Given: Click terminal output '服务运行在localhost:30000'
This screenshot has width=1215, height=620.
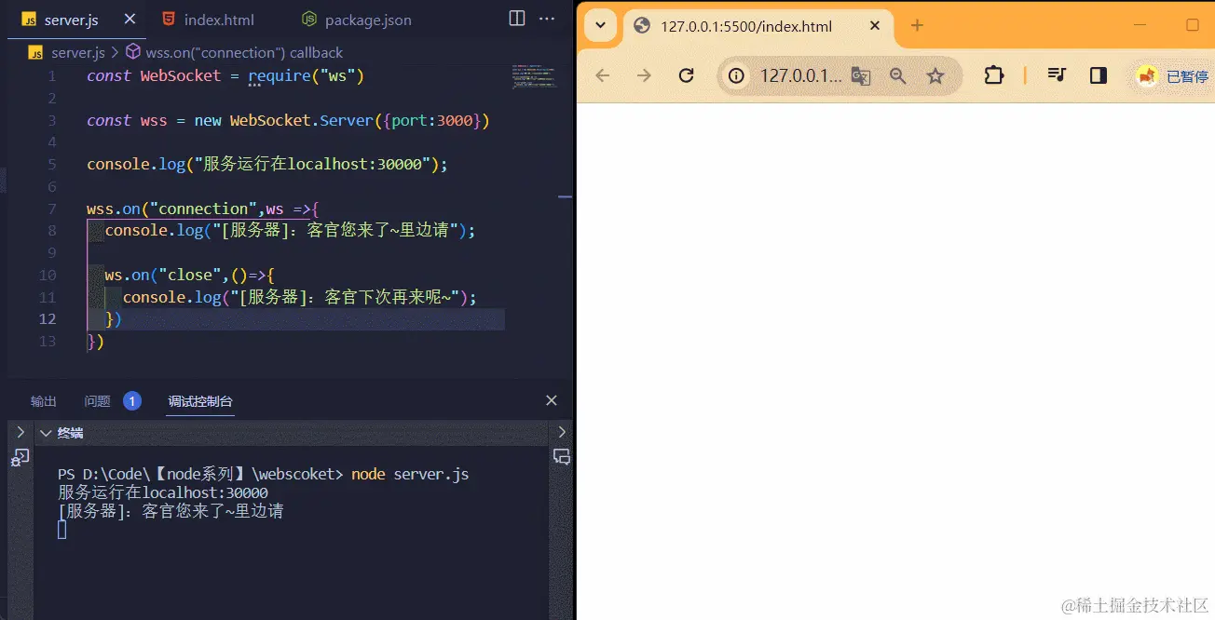Looking at the screenshot, I should pyautogui.click(x=163, y=492).
